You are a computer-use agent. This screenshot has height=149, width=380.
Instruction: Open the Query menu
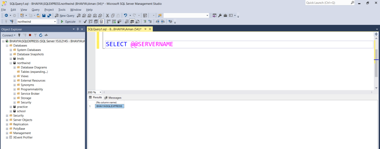[35, 10]
